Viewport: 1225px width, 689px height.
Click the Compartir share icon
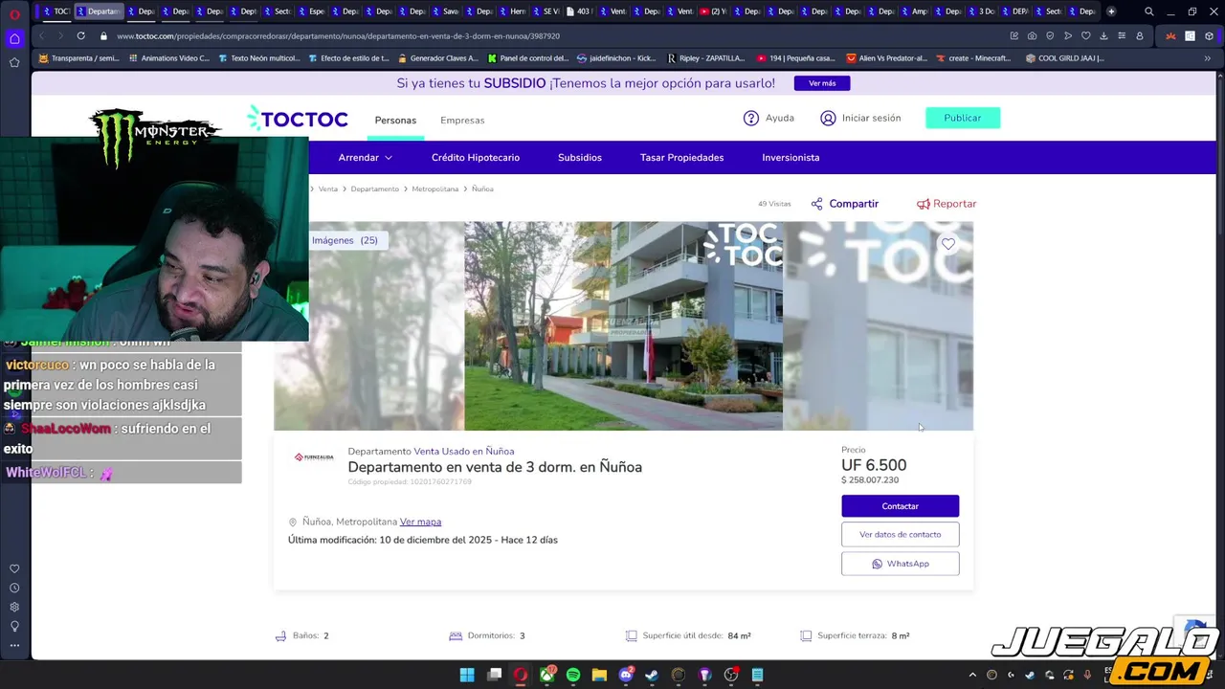(x=816, y=204)
